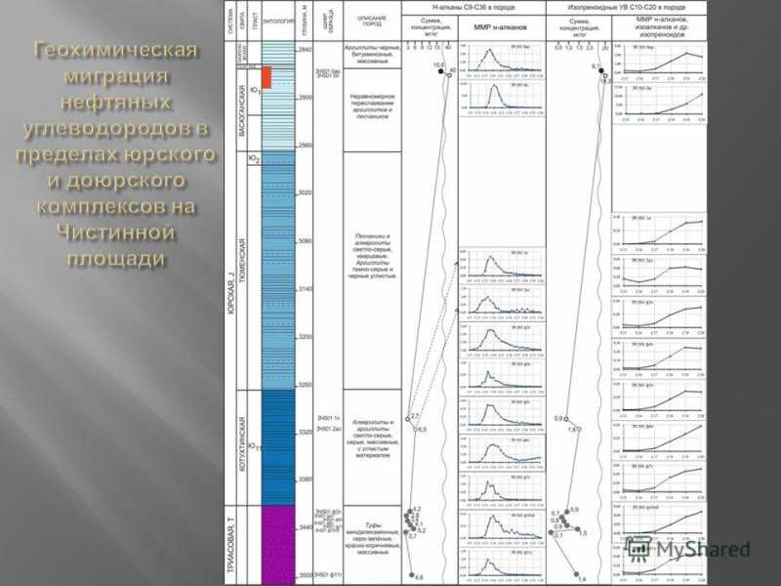Click the vertical system label "ЮРСКАЯ, J"

point(230,293)
